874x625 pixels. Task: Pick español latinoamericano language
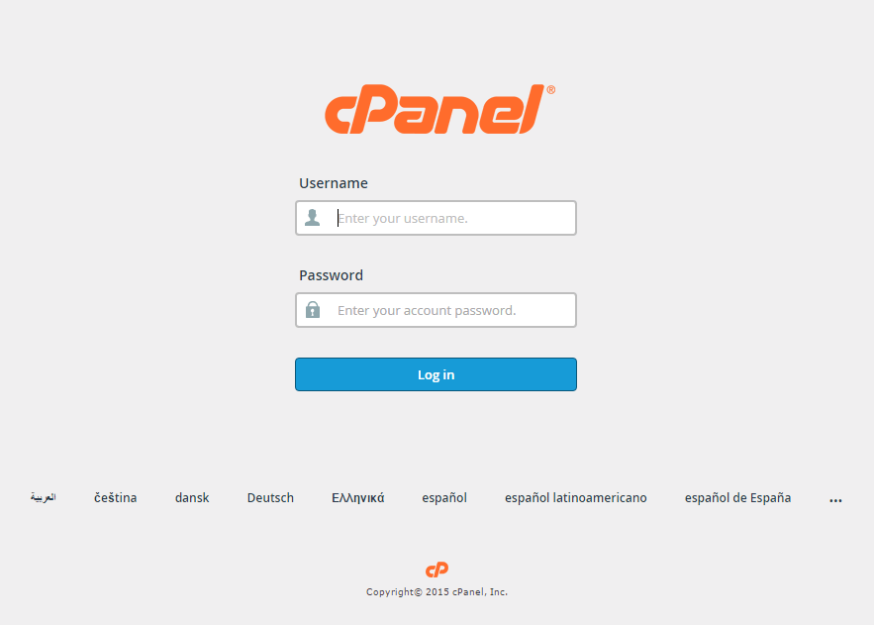point(576,498)
